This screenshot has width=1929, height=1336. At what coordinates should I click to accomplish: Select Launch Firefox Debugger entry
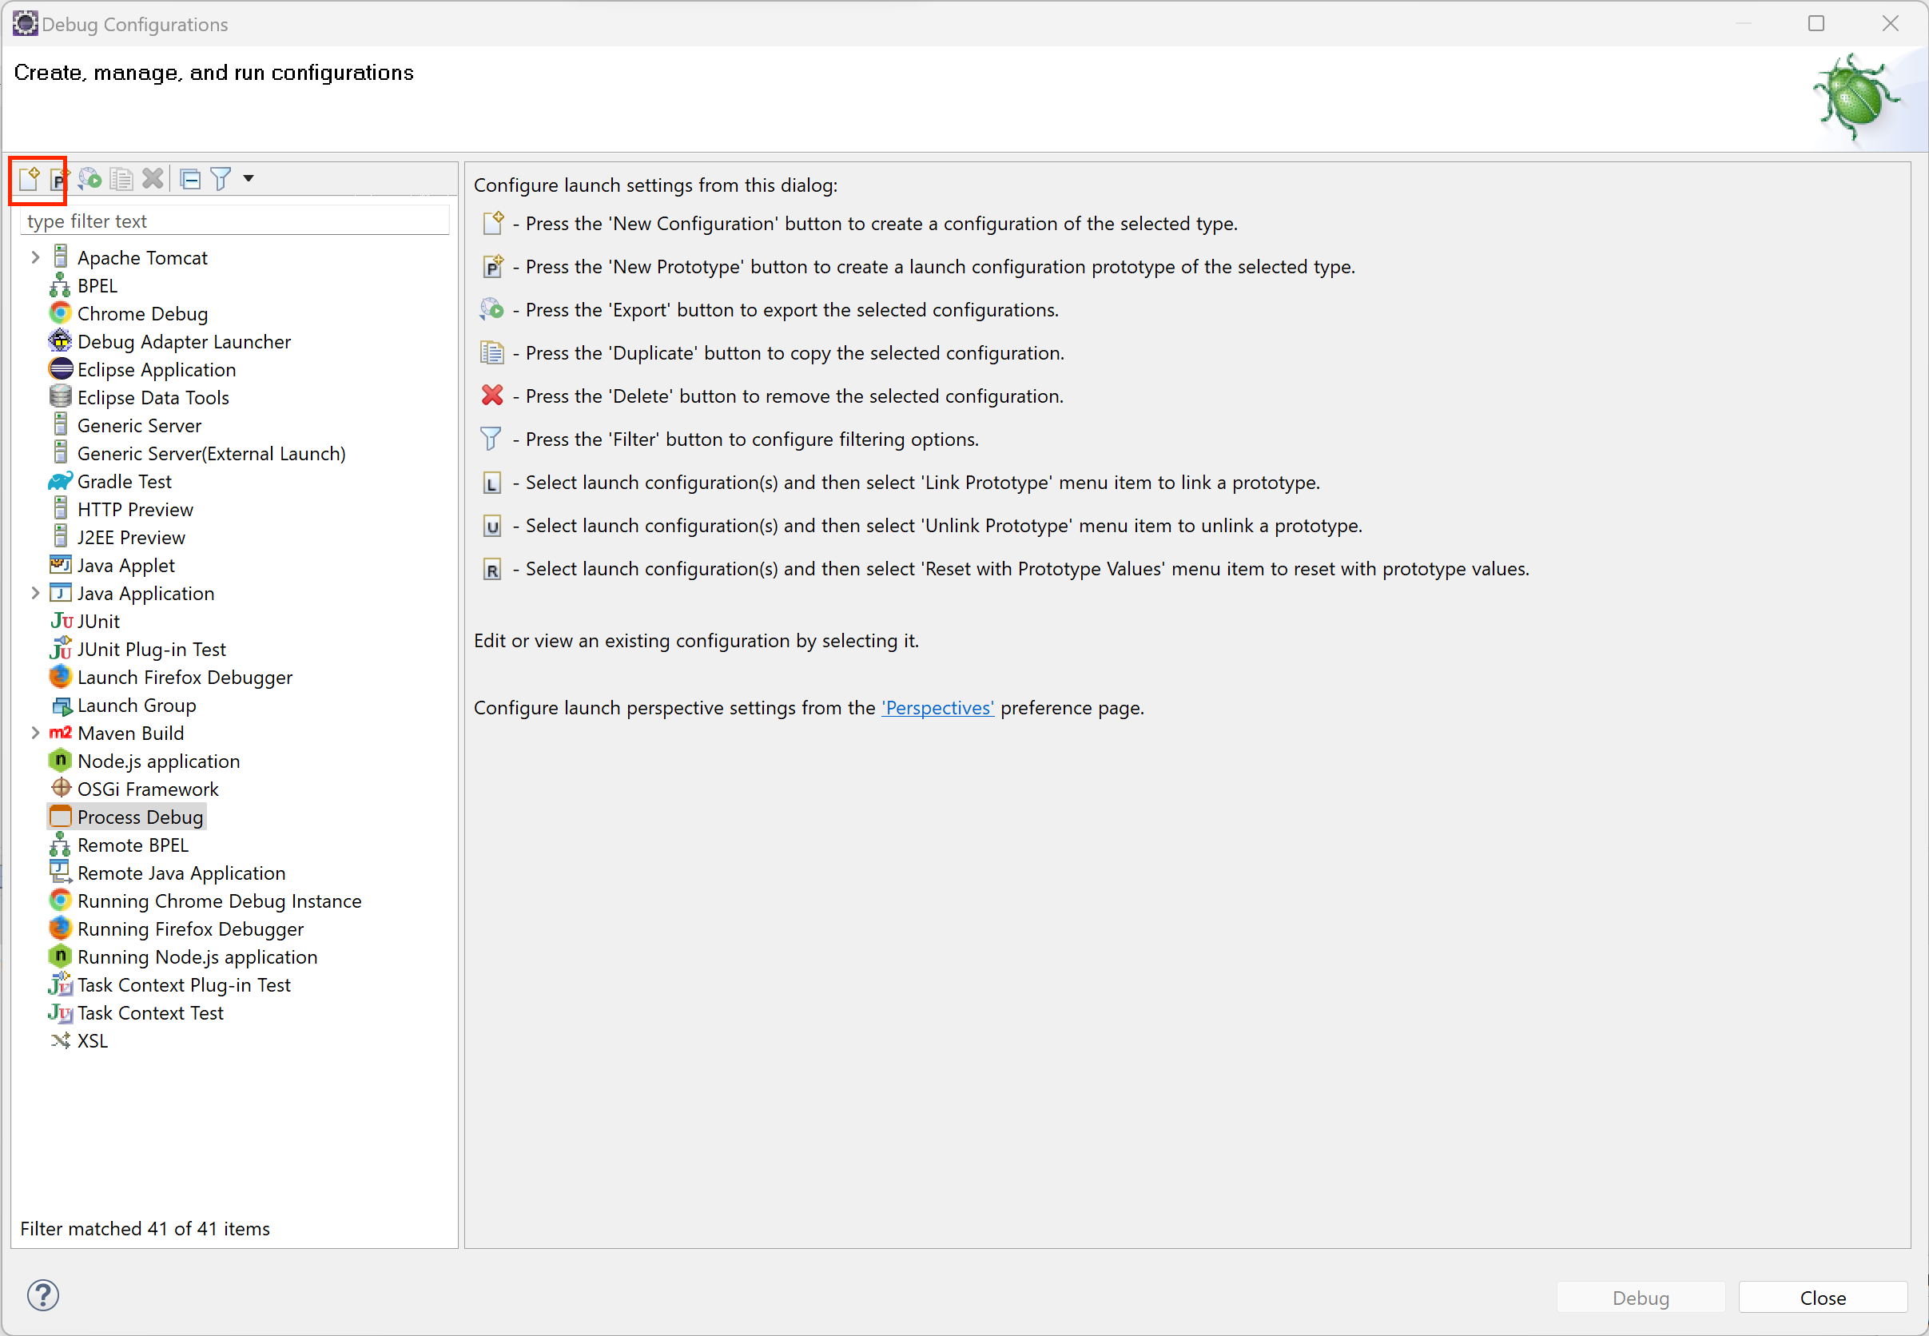pos(185,678)
